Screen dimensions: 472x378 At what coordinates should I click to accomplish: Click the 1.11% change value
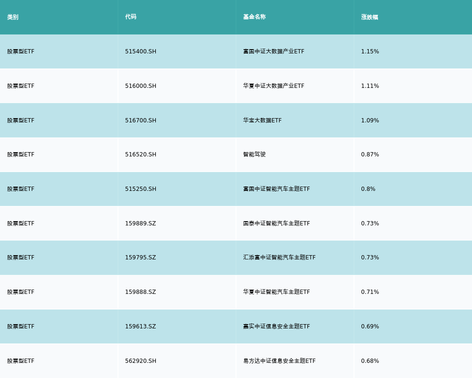pos(370,86)
